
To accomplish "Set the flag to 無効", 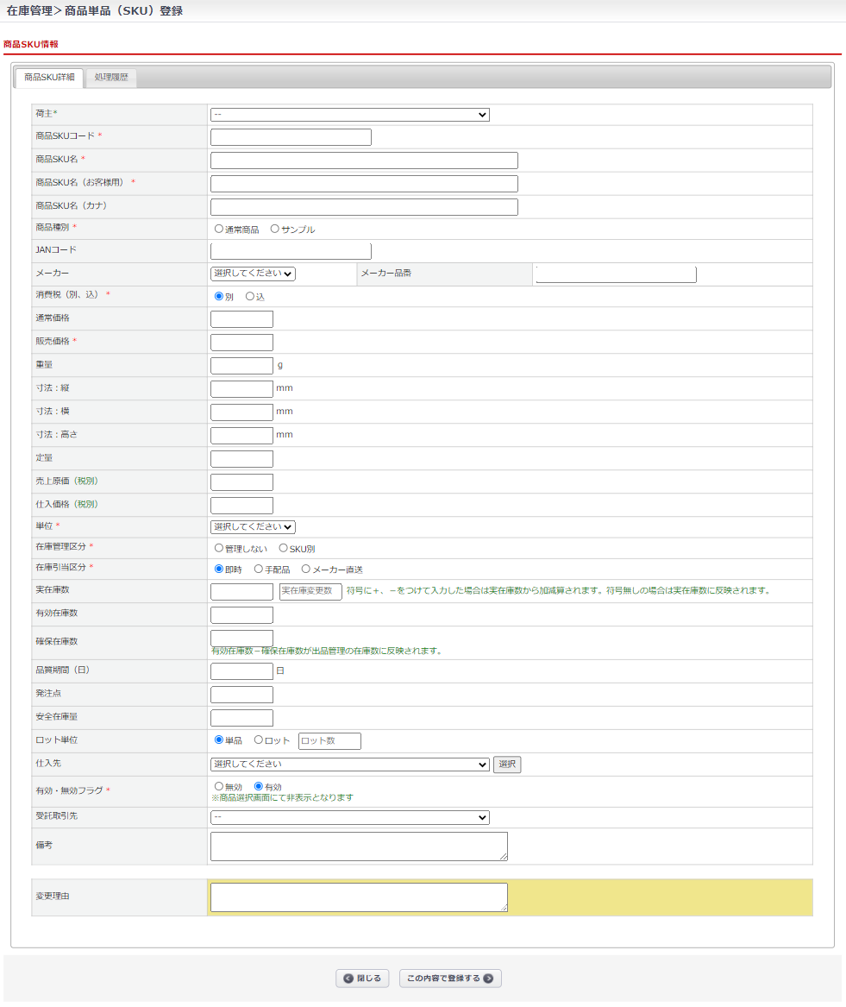I will tap(219, 787).
